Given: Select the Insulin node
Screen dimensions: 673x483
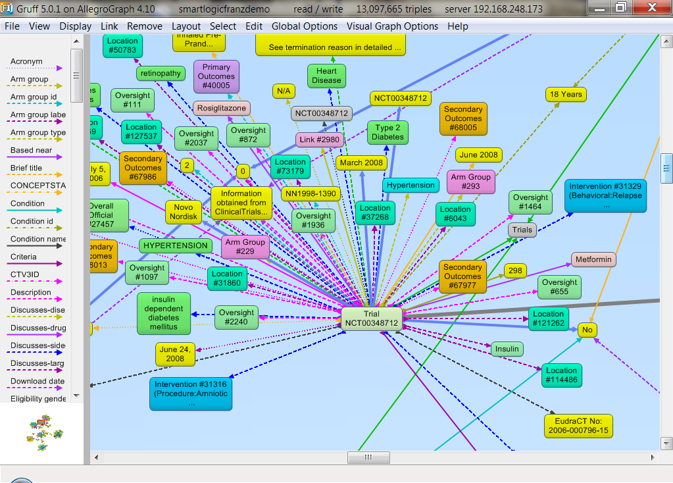Looking at the screenshot, I should (x=507, y=349).
